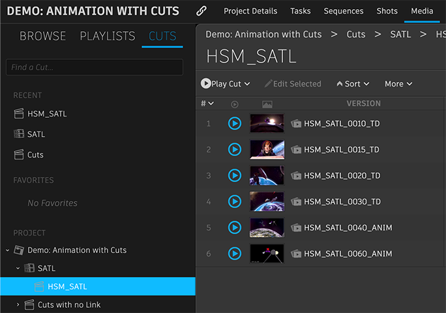446x313 pixels.
Task: Collapse the Demo: Animation with Cuts project
Action: 7,251
